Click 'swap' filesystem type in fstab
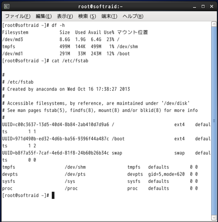Viewport: 218px width, 222px height. click(x=179, y=153)
